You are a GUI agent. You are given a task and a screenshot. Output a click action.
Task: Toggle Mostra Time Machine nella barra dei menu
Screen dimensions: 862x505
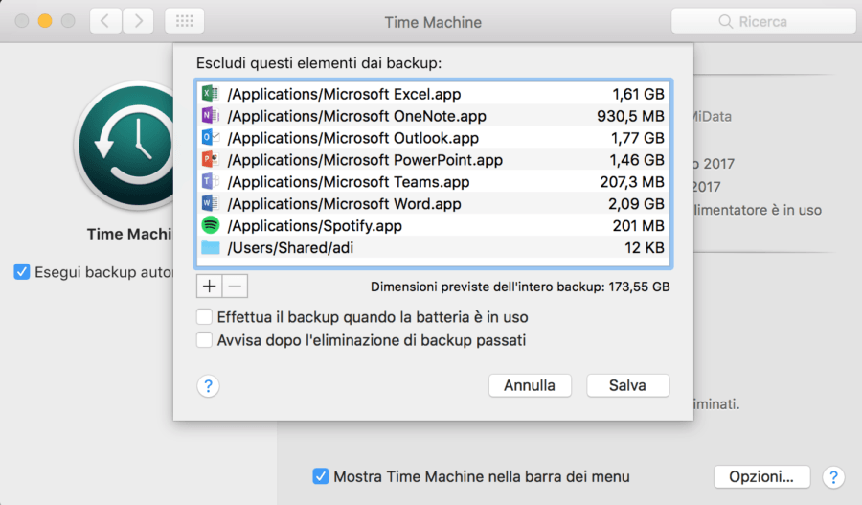(321, 476)
